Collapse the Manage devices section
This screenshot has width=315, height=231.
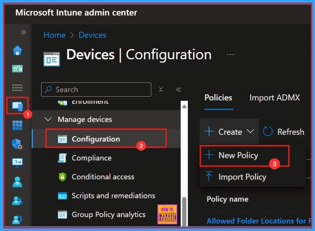click(48, 119)
